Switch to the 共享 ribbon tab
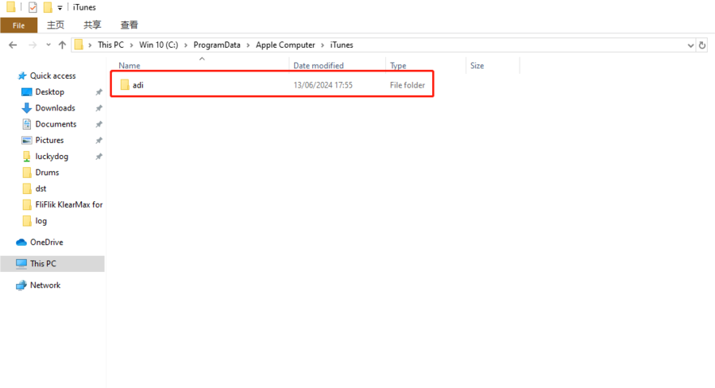The image size is (715, 388). coord(92,25)
